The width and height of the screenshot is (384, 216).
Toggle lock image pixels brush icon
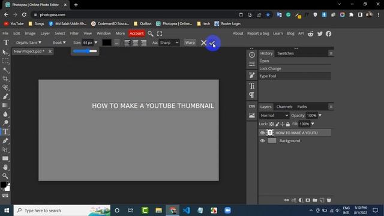(277, 124)
